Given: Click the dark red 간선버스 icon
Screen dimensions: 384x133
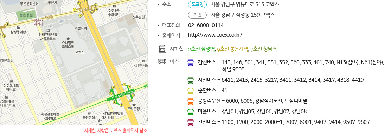Looking at the screenshot, I should tap(191, 122).
